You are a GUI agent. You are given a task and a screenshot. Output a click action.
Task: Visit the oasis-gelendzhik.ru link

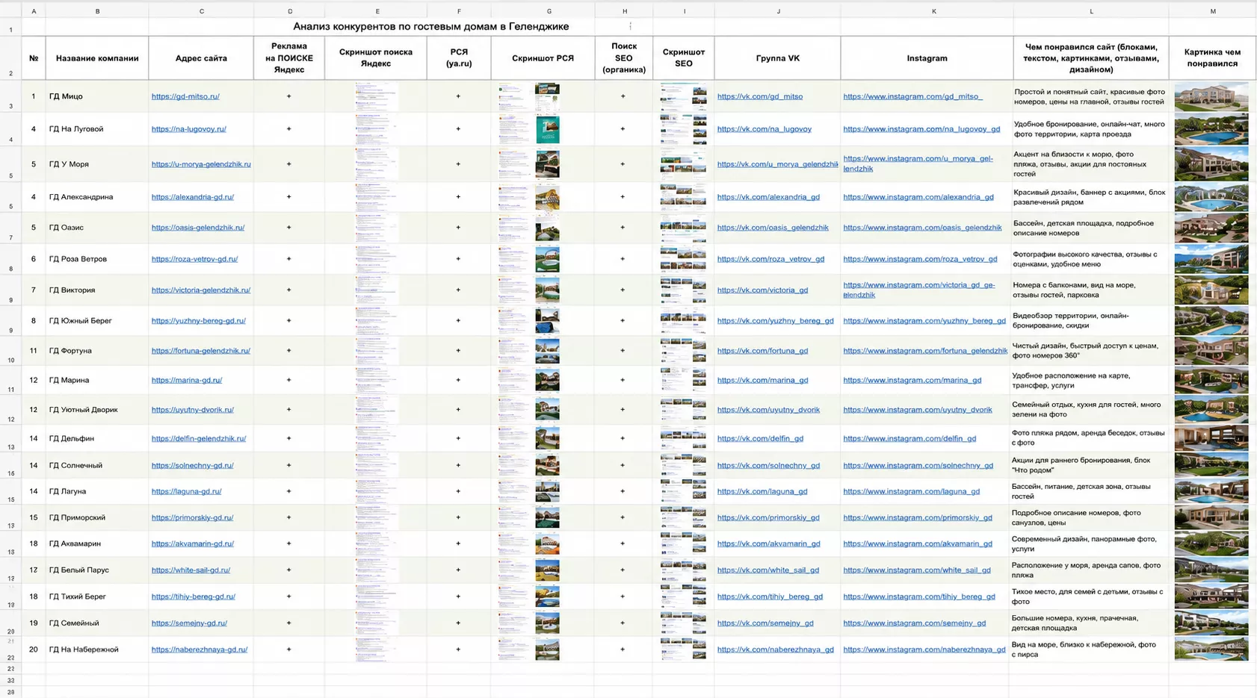click(x=197, y=228)
